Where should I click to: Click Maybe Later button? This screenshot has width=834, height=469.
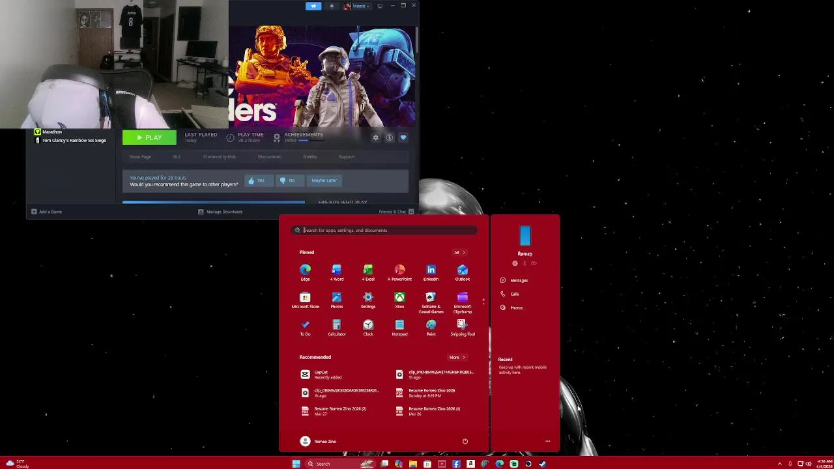tap(324, 180)
